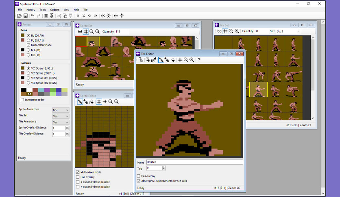Select VIC Sprite Mc1 (d025) radio

point(28,78)
